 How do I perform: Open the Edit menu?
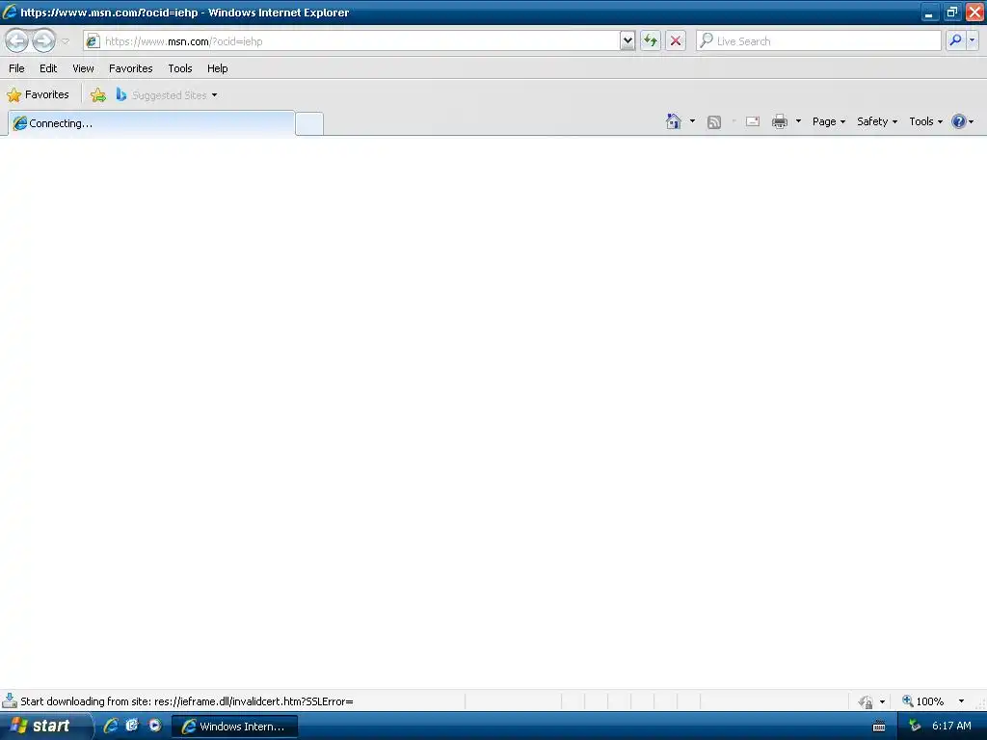coord(48,68)
